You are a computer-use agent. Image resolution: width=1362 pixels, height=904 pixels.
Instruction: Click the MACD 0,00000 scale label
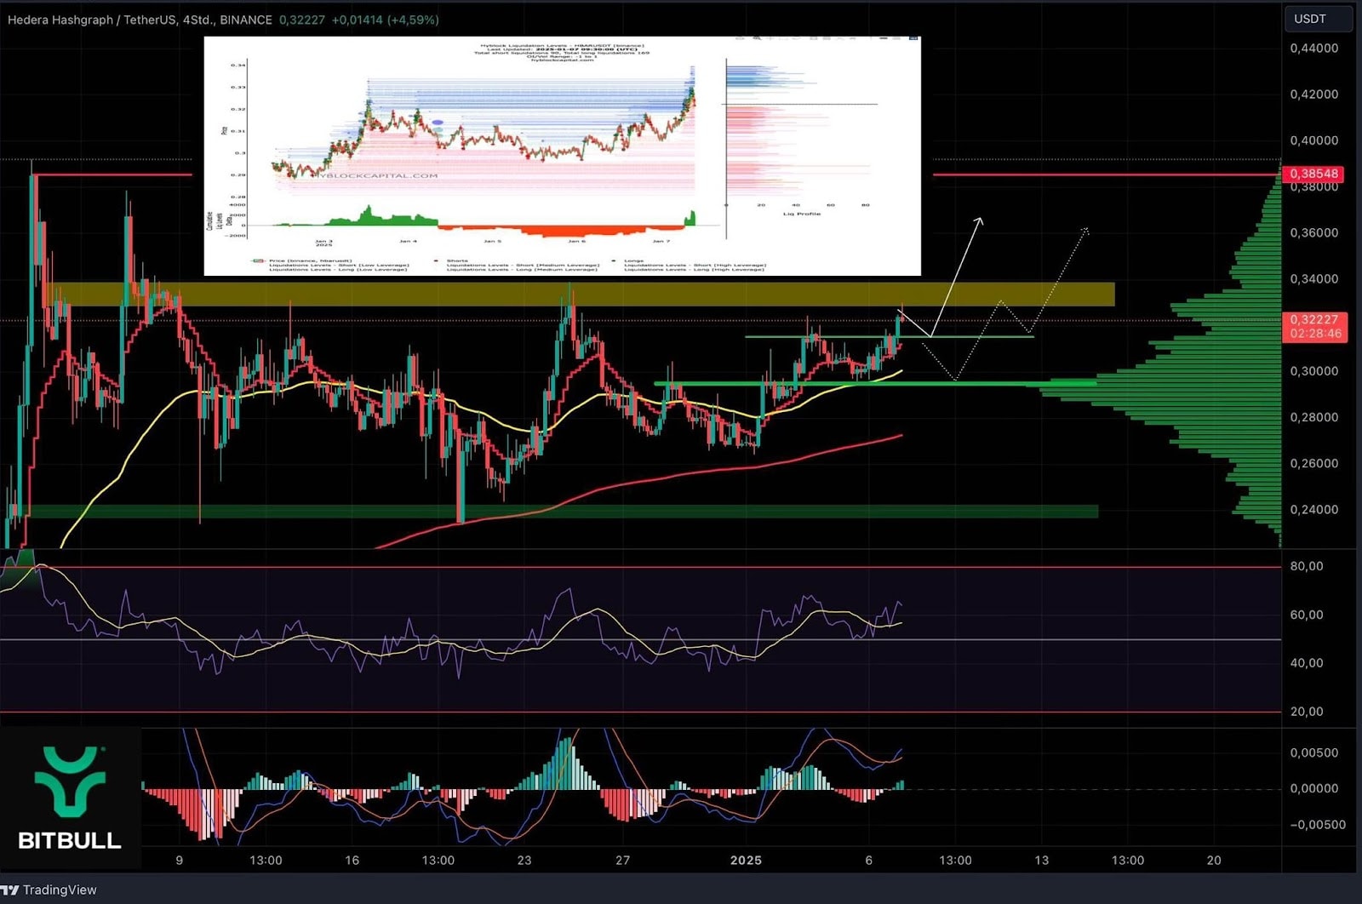click(1314, 789)
